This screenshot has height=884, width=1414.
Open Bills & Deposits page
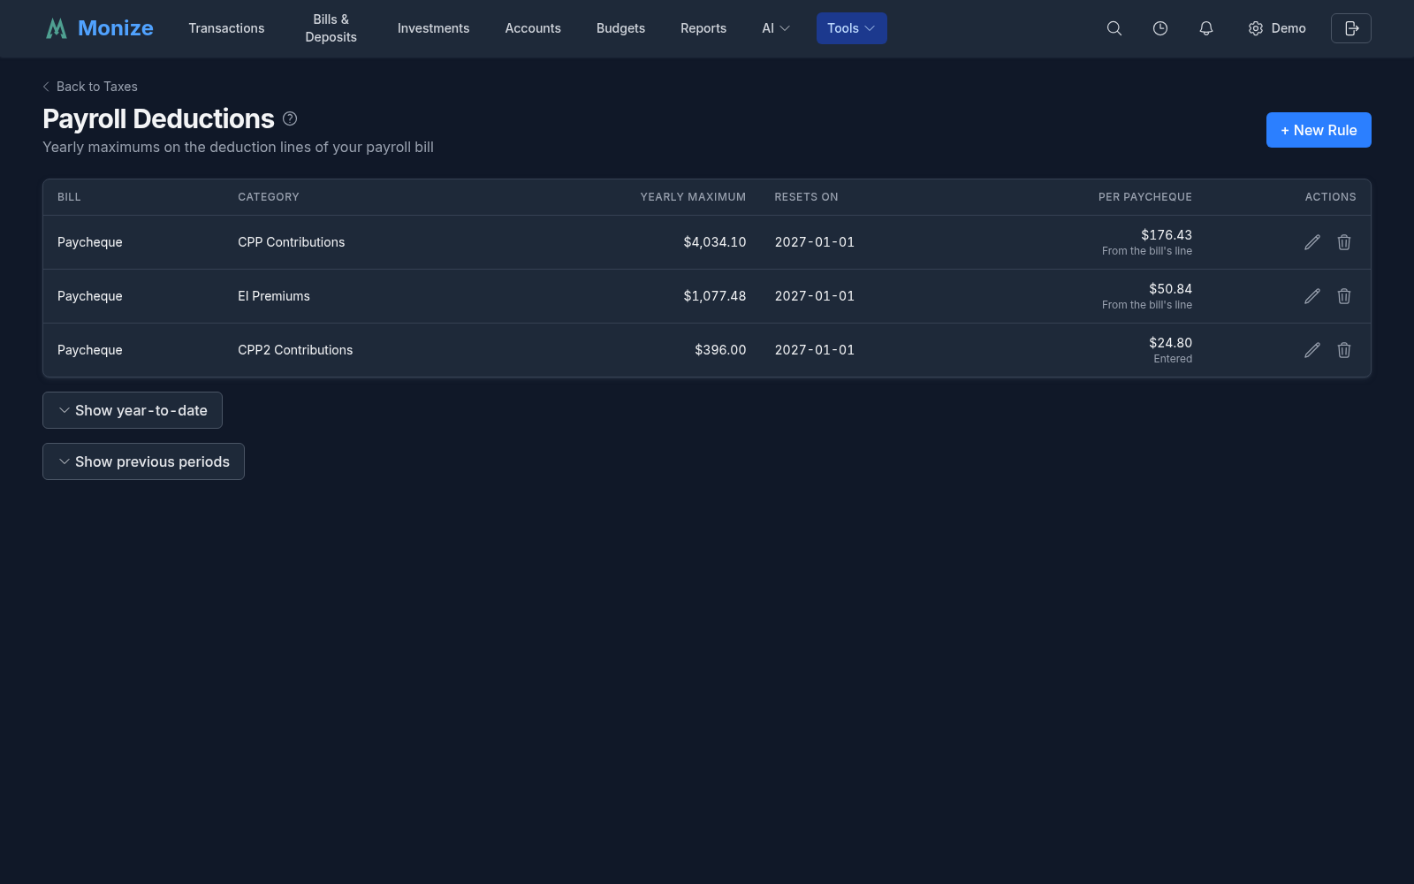pos(331,28)
